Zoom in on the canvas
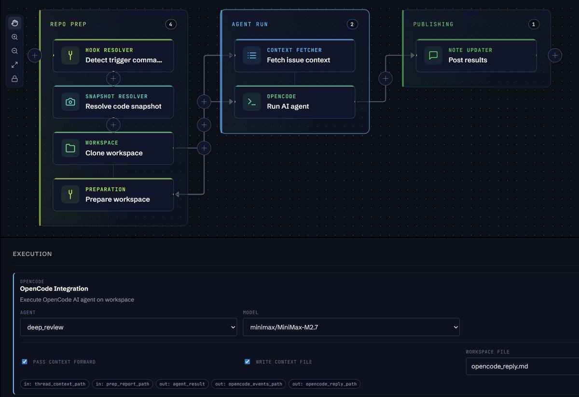Screen dimensions: 579x397 [x=14, y=37]
